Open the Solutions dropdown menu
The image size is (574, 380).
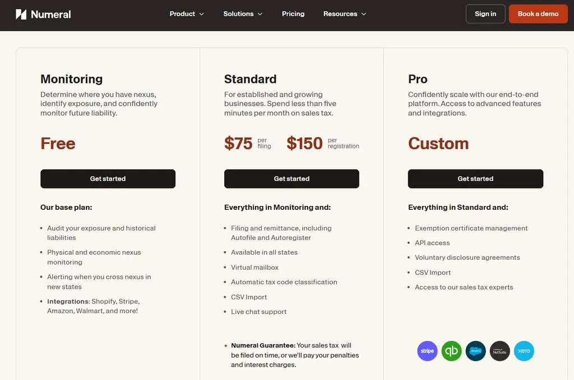pyautogui.click(x=243, y=14)
